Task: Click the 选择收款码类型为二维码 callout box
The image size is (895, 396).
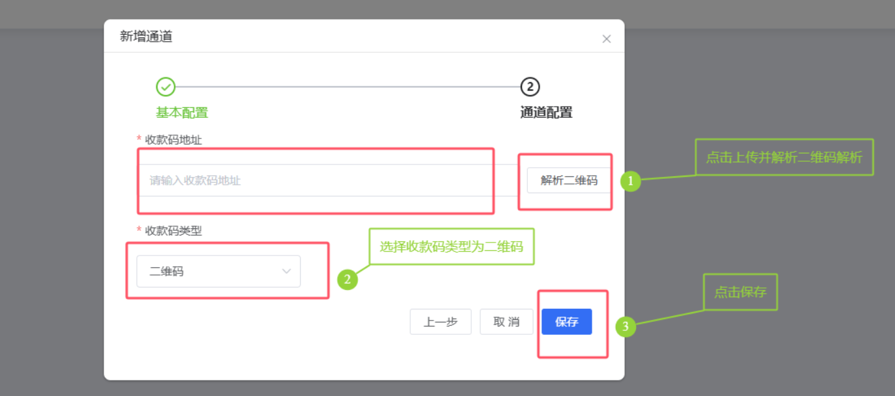Action: (451, 246)
